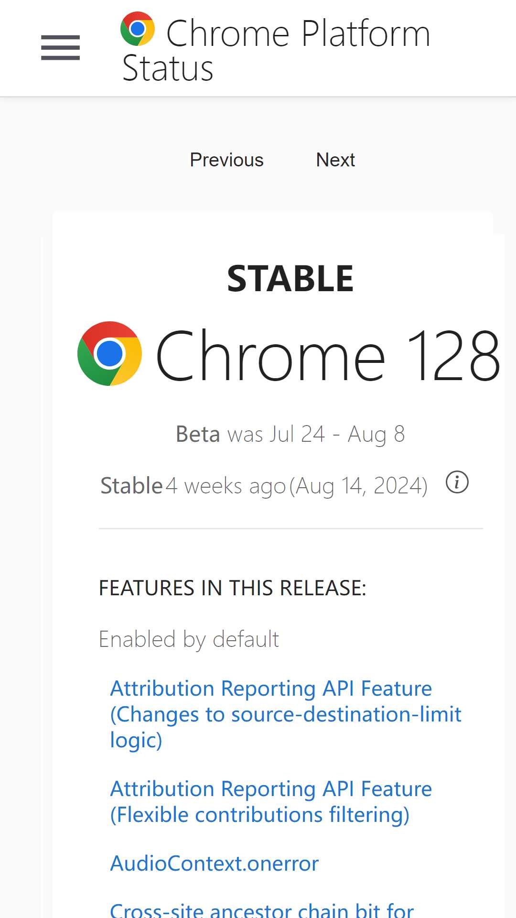Click the Enabled by default section label
Viewport: 516px width, 918px height.
189,640
